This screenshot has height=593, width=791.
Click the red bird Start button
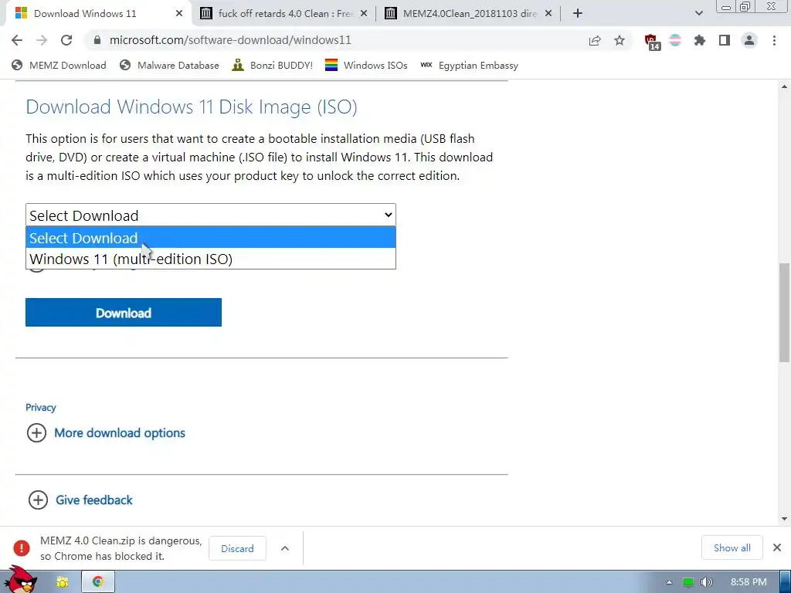[x=20, y=580]
